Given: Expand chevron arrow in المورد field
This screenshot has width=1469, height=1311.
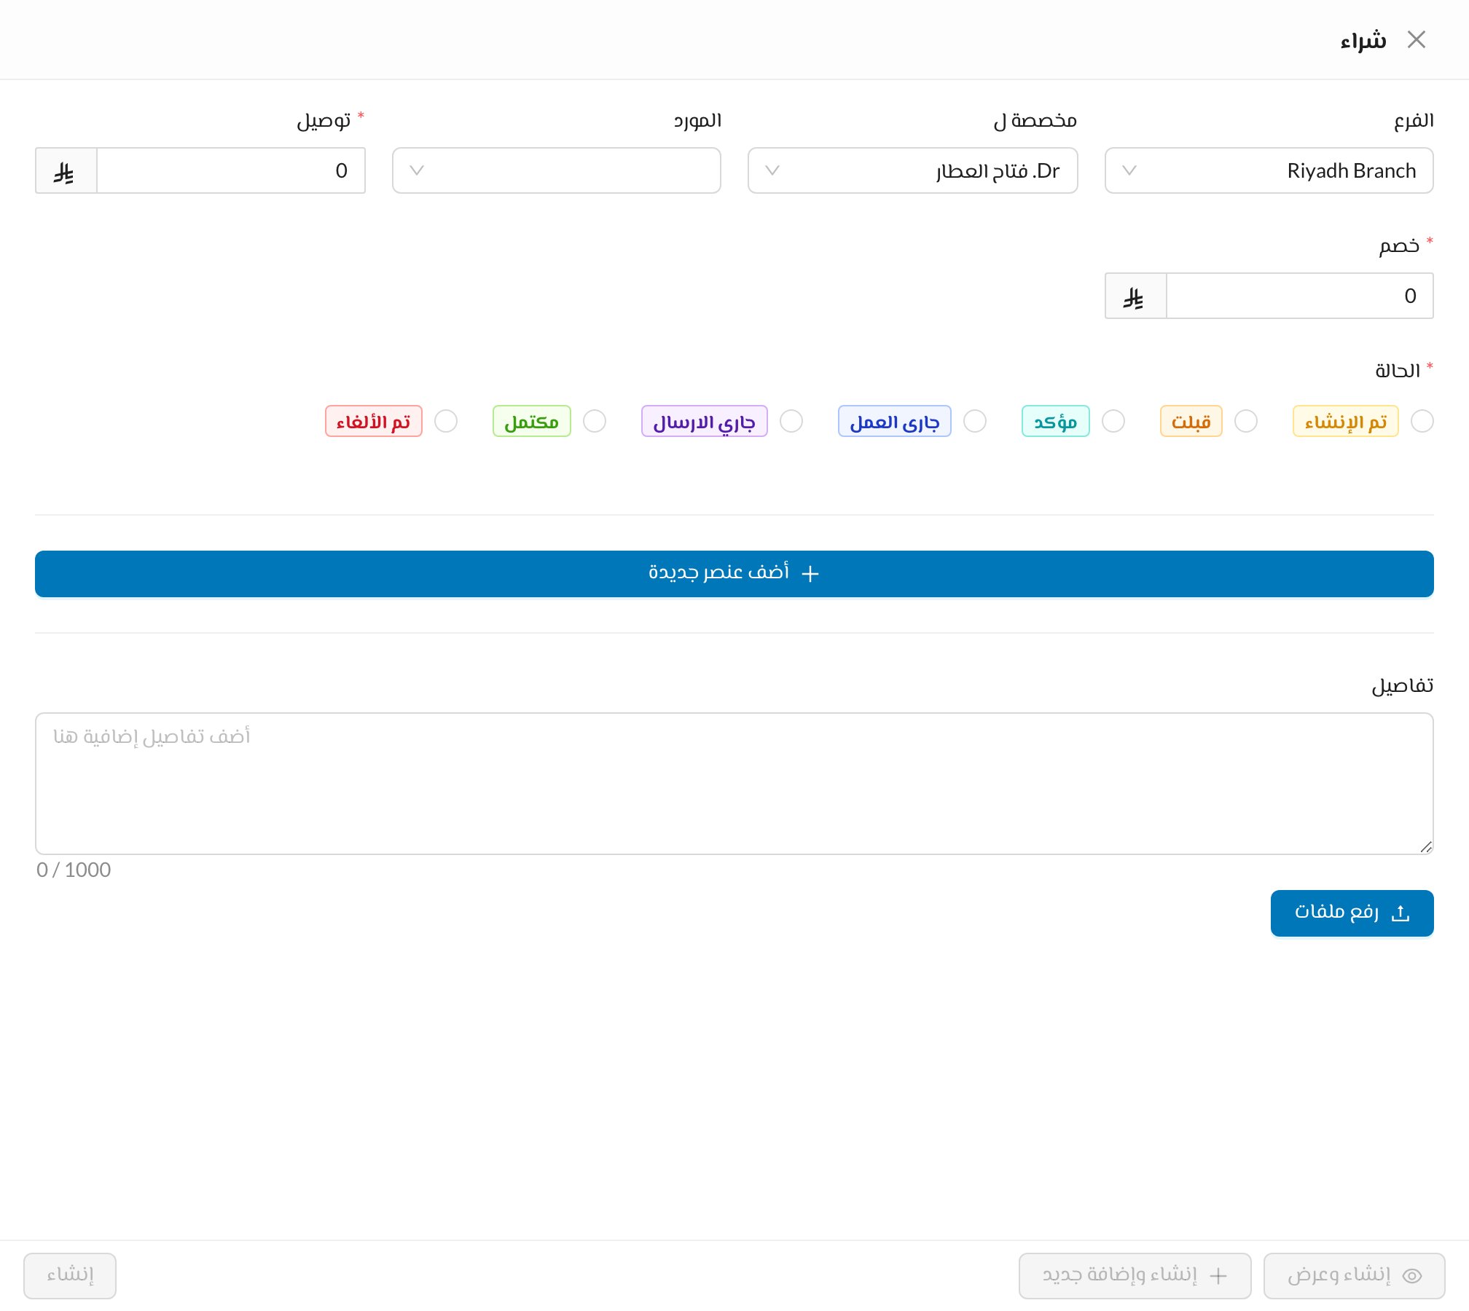Looking at the screenshot, I should (x=417, y=170).
